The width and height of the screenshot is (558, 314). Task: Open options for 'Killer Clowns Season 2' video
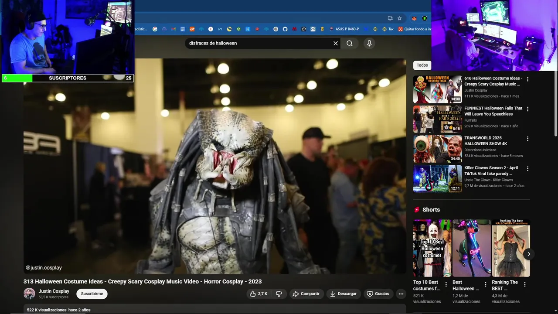[x=527, y=168]
